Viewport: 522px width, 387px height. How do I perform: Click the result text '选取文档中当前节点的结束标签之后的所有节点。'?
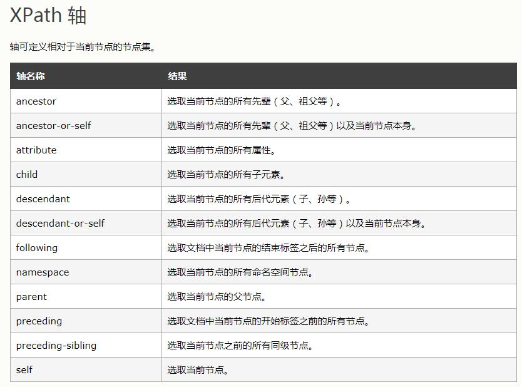pyautogui.click(x=269, y=248)
